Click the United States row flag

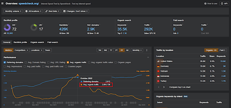(158, 61)
